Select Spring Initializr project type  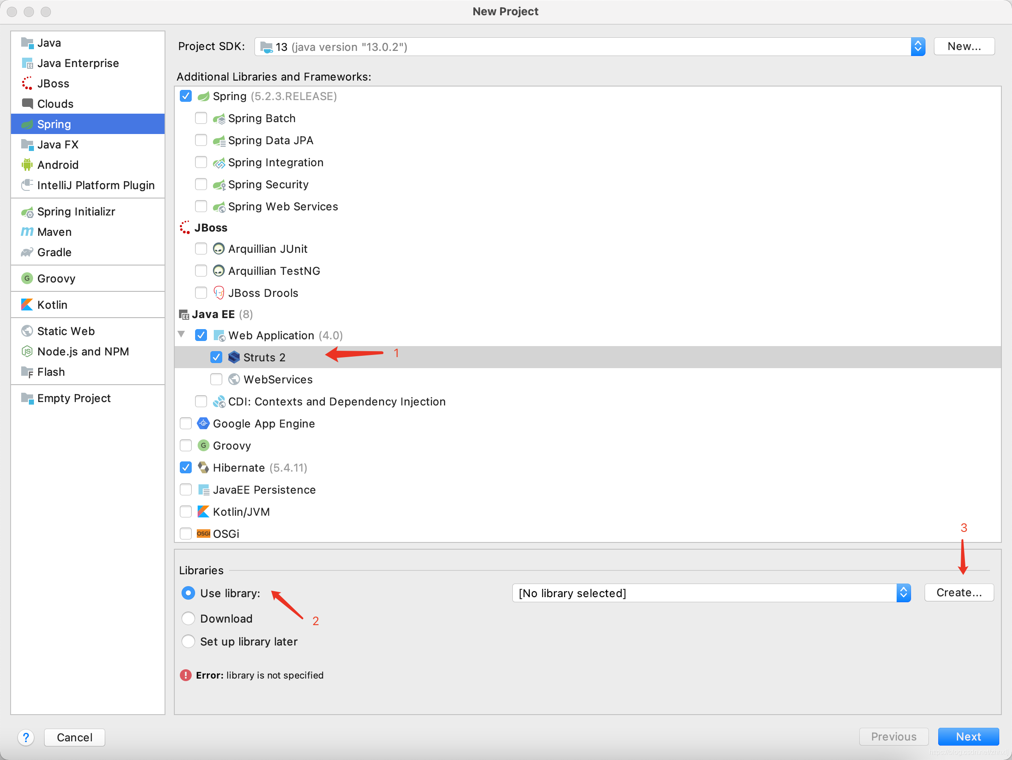click(x=75, y=212)
